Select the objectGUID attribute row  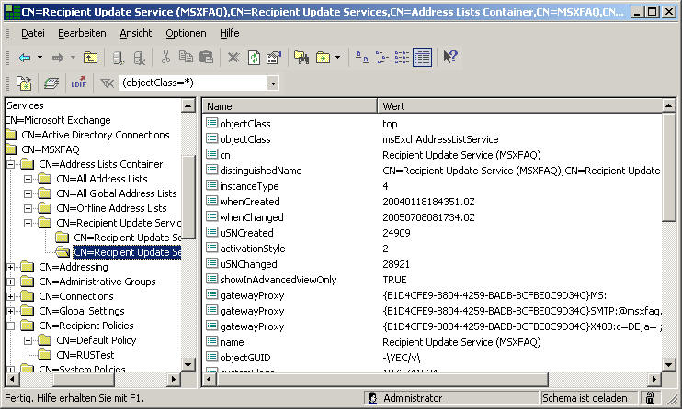click(x=433, y=358)
